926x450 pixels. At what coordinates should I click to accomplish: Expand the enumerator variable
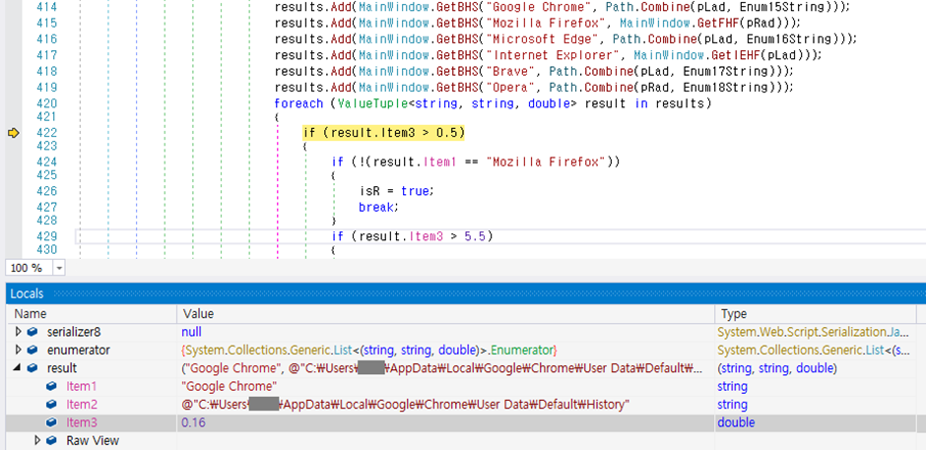[x=19, y=351]
